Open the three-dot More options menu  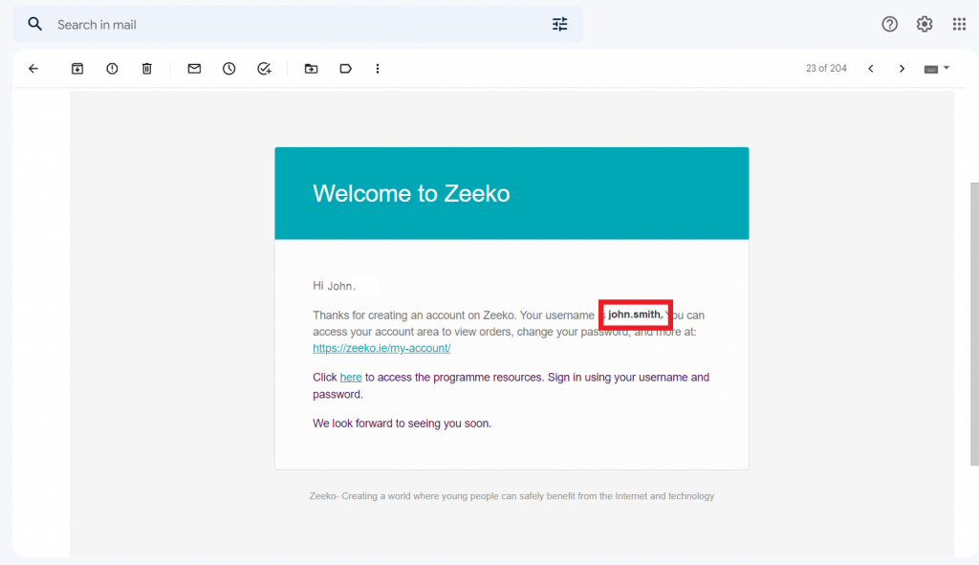(378, 69)
